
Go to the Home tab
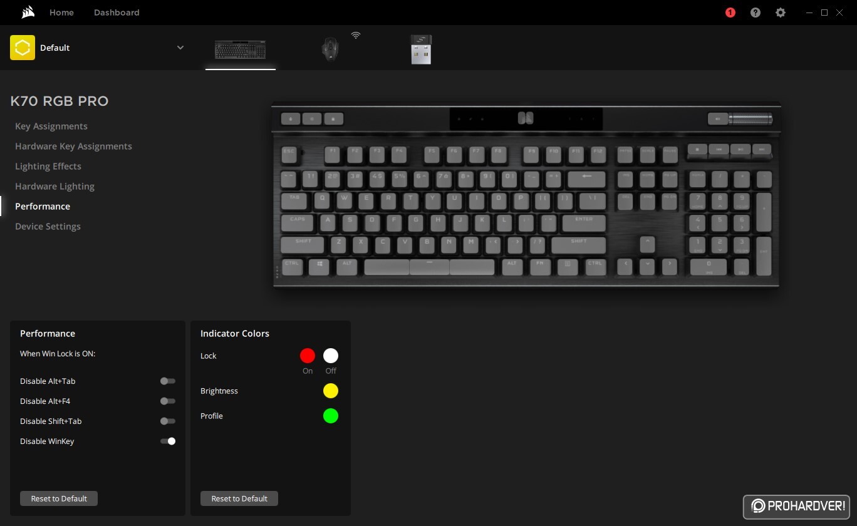coord(61,13)
